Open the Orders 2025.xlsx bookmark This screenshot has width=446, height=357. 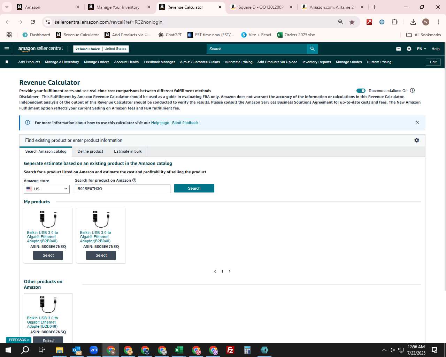click(x=296, y=35)
